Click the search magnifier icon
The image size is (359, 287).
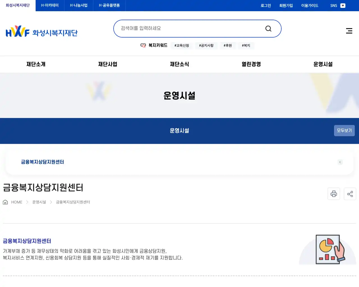pos(268,28)
